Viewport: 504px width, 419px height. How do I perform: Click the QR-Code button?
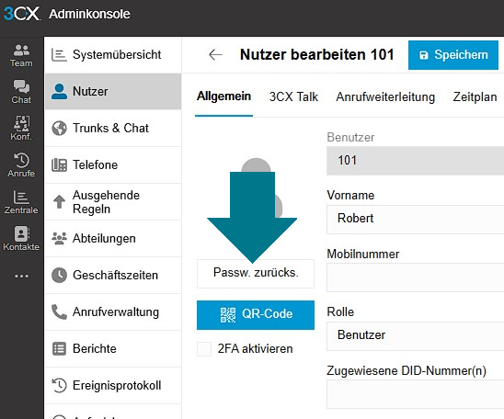[256, 315]
